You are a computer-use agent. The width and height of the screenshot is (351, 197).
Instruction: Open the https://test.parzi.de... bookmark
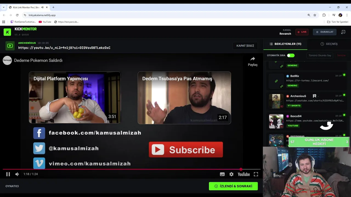(66, 22)
